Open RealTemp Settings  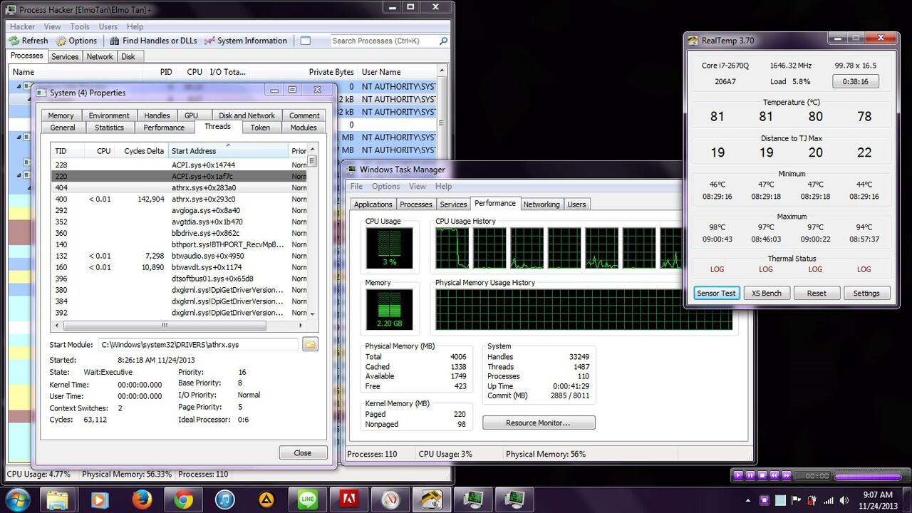pos(866,293)
